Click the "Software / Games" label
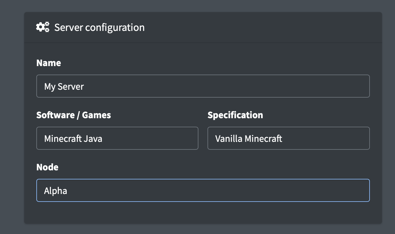 click(x=74, y=115)
